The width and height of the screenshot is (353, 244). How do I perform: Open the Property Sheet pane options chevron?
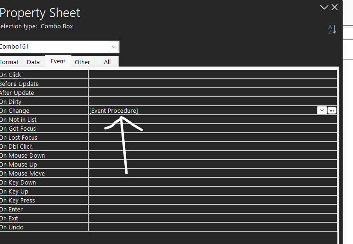324,7
